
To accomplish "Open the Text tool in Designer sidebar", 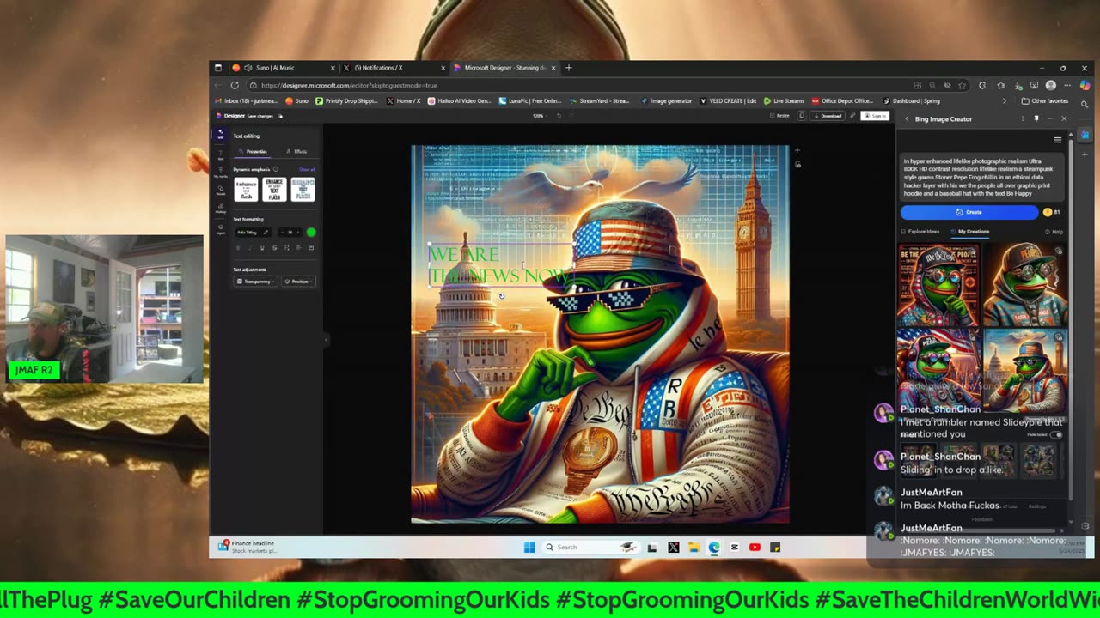I will pos(221,154).
